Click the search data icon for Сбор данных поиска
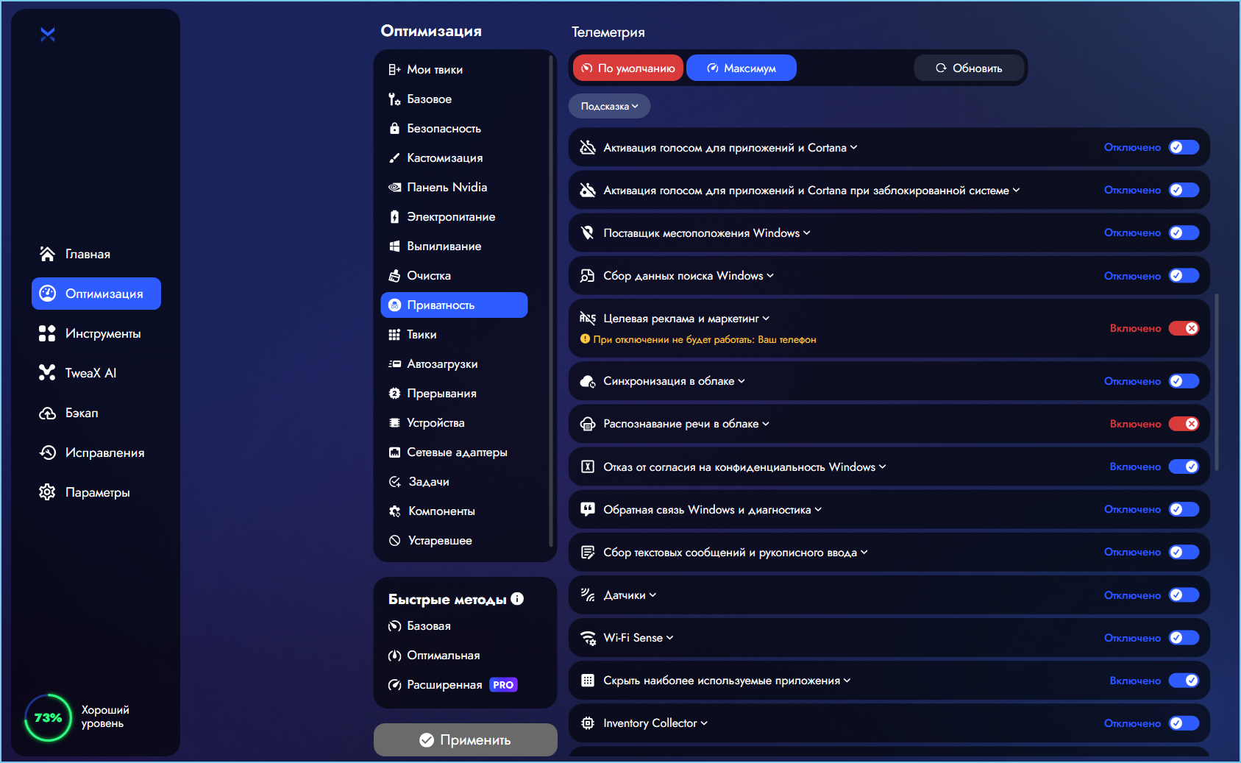 tap(588, 275)
